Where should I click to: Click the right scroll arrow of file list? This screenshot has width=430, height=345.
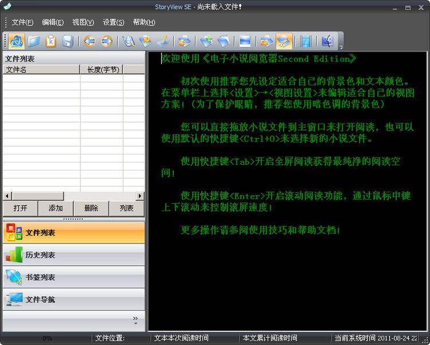[140, 196]
